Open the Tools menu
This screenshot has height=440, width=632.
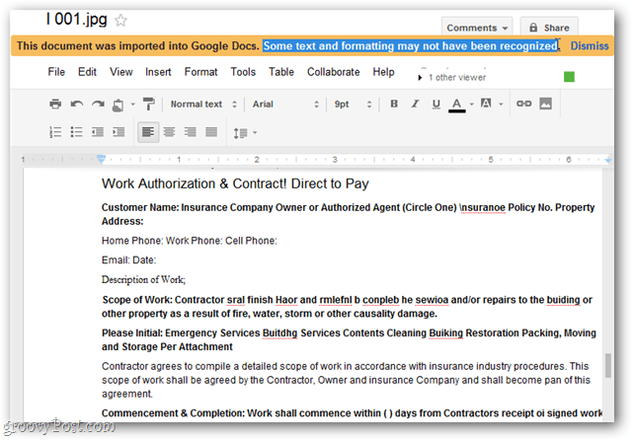tap(243, 72)
